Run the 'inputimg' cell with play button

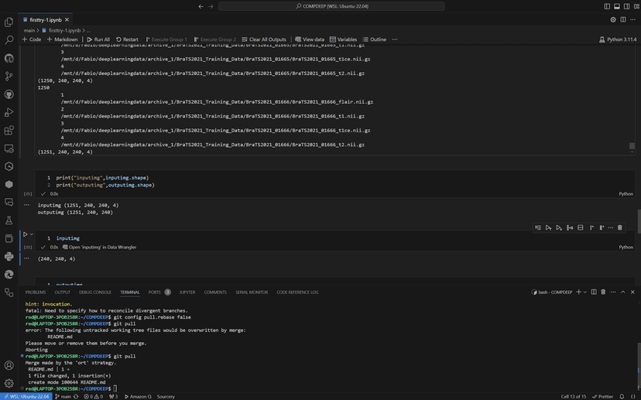click(x=25, y=234)
